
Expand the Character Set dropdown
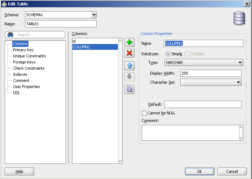[x=238, y=82]
